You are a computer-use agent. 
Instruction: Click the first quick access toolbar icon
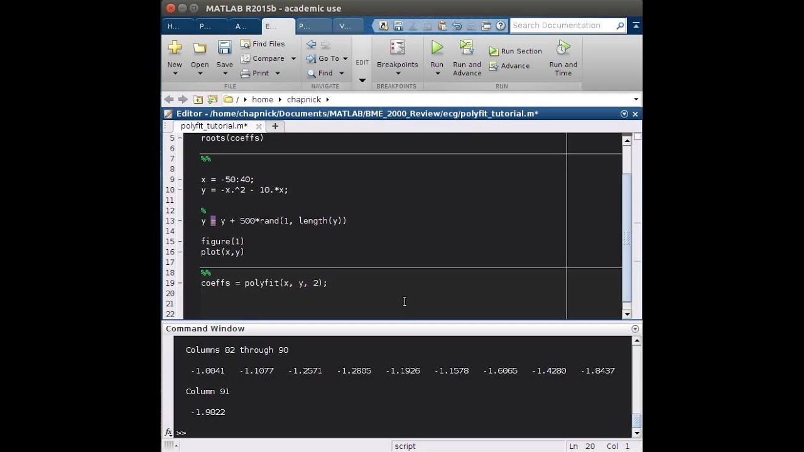pos(383,26)
